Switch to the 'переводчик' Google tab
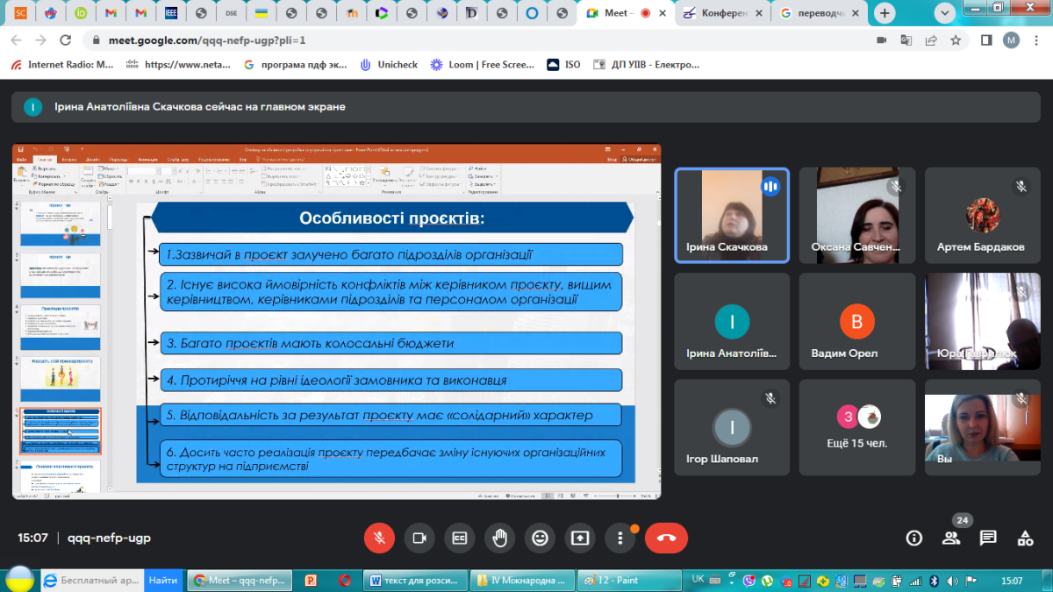 (820, 13)
